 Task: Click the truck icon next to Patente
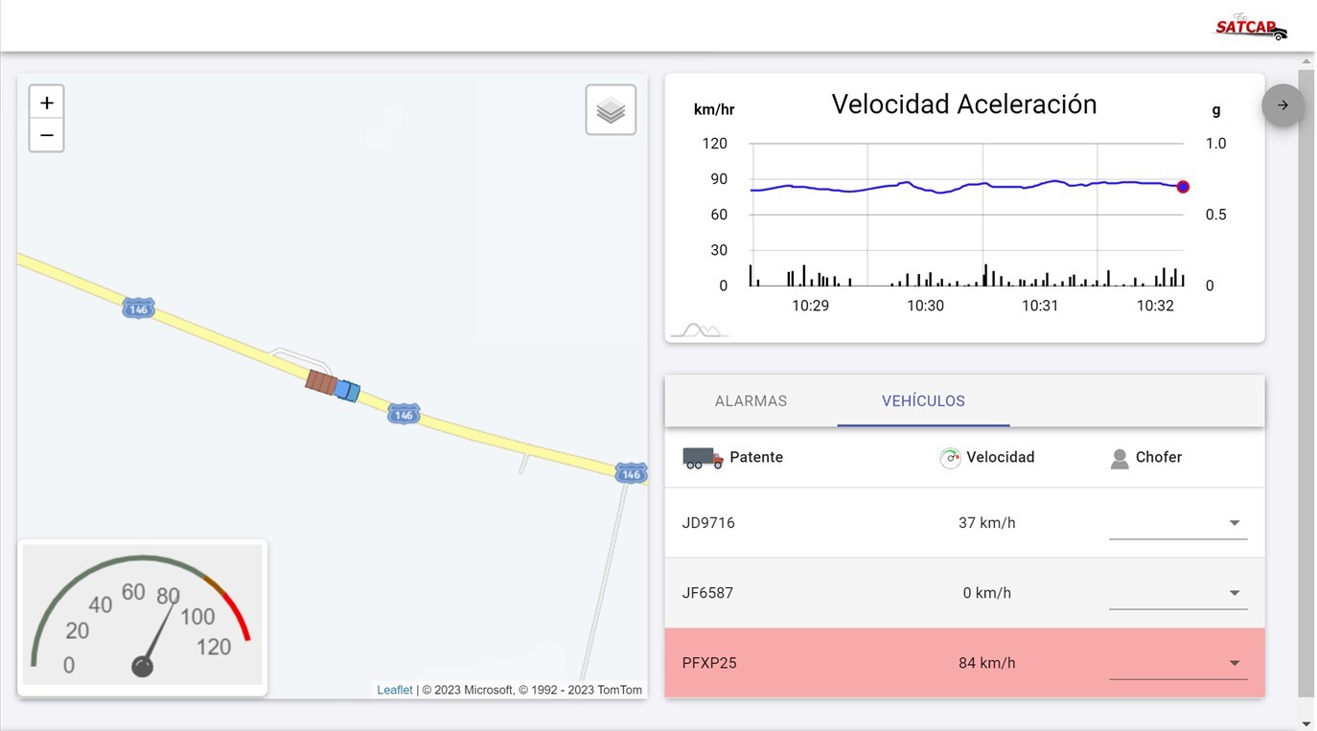point(703,458)
